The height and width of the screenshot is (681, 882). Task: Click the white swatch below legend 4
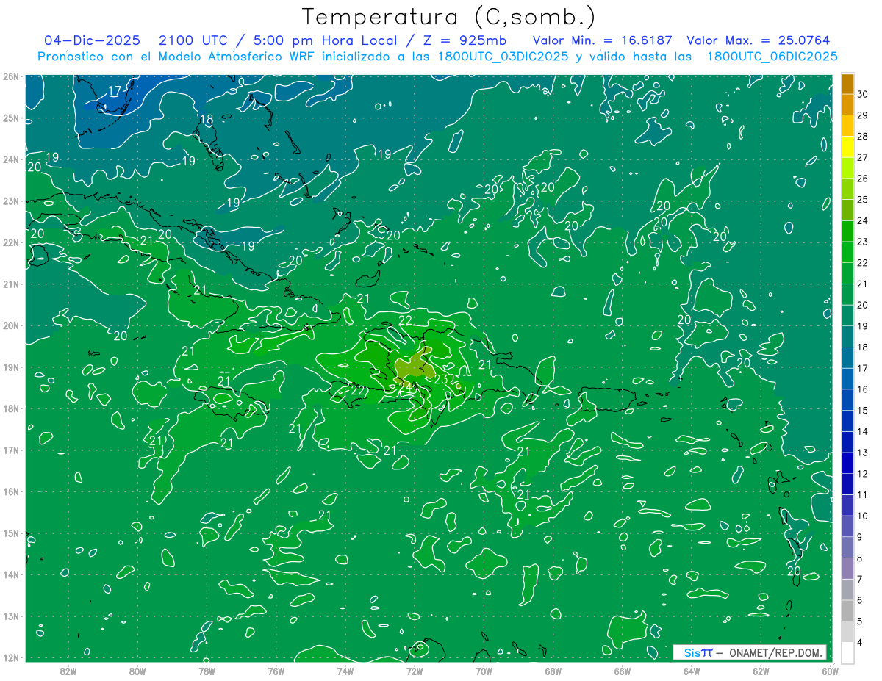click(847, 652)
